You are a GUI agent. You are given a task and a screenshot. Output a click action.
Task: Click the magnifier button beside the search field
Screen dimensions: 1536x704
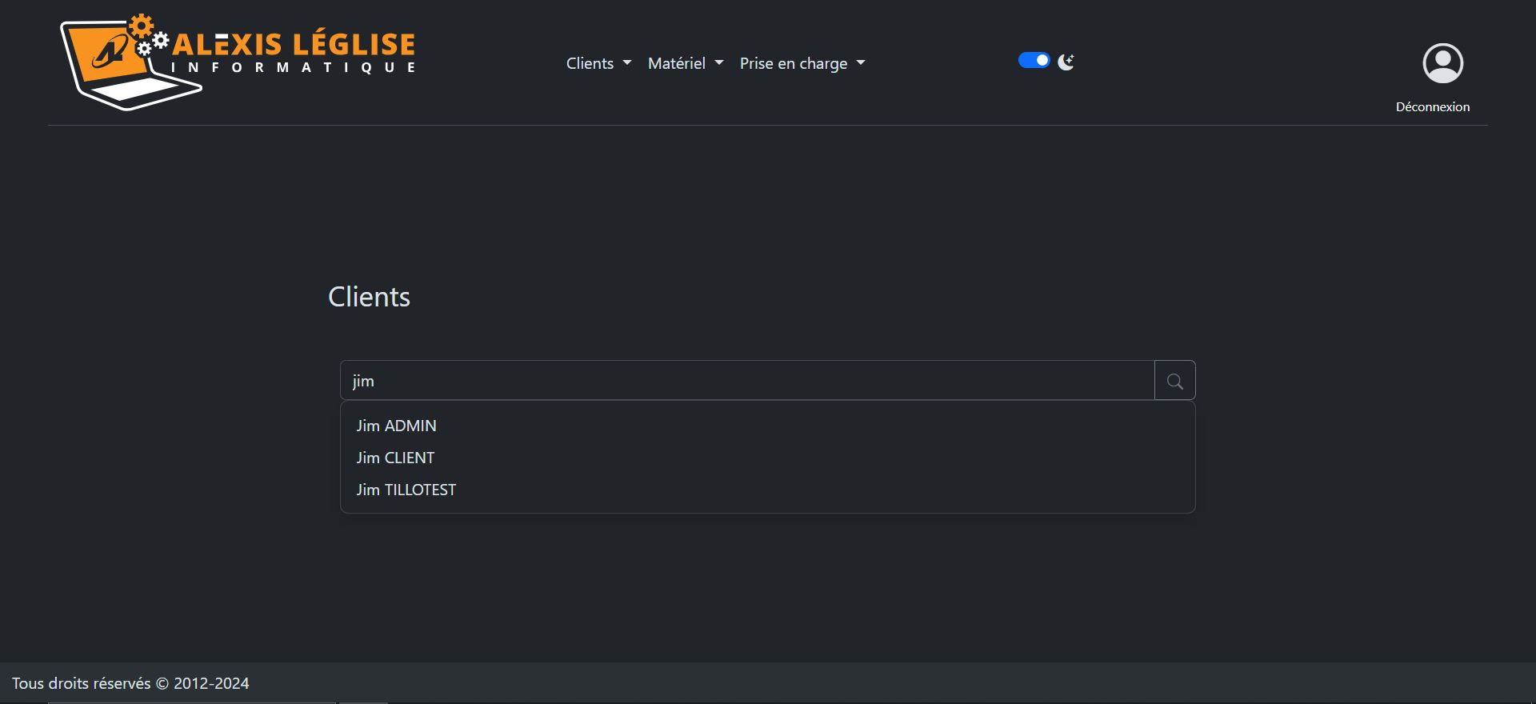pyautogui.click(x=1174, y=380)
